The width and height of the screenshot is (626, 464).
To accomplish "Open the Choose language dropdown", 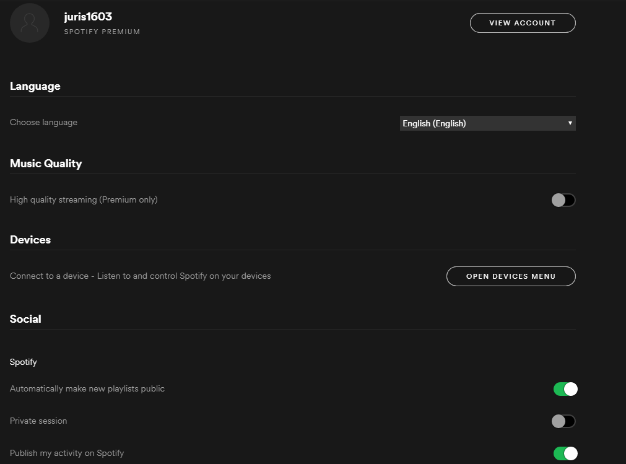I will 487,123.
